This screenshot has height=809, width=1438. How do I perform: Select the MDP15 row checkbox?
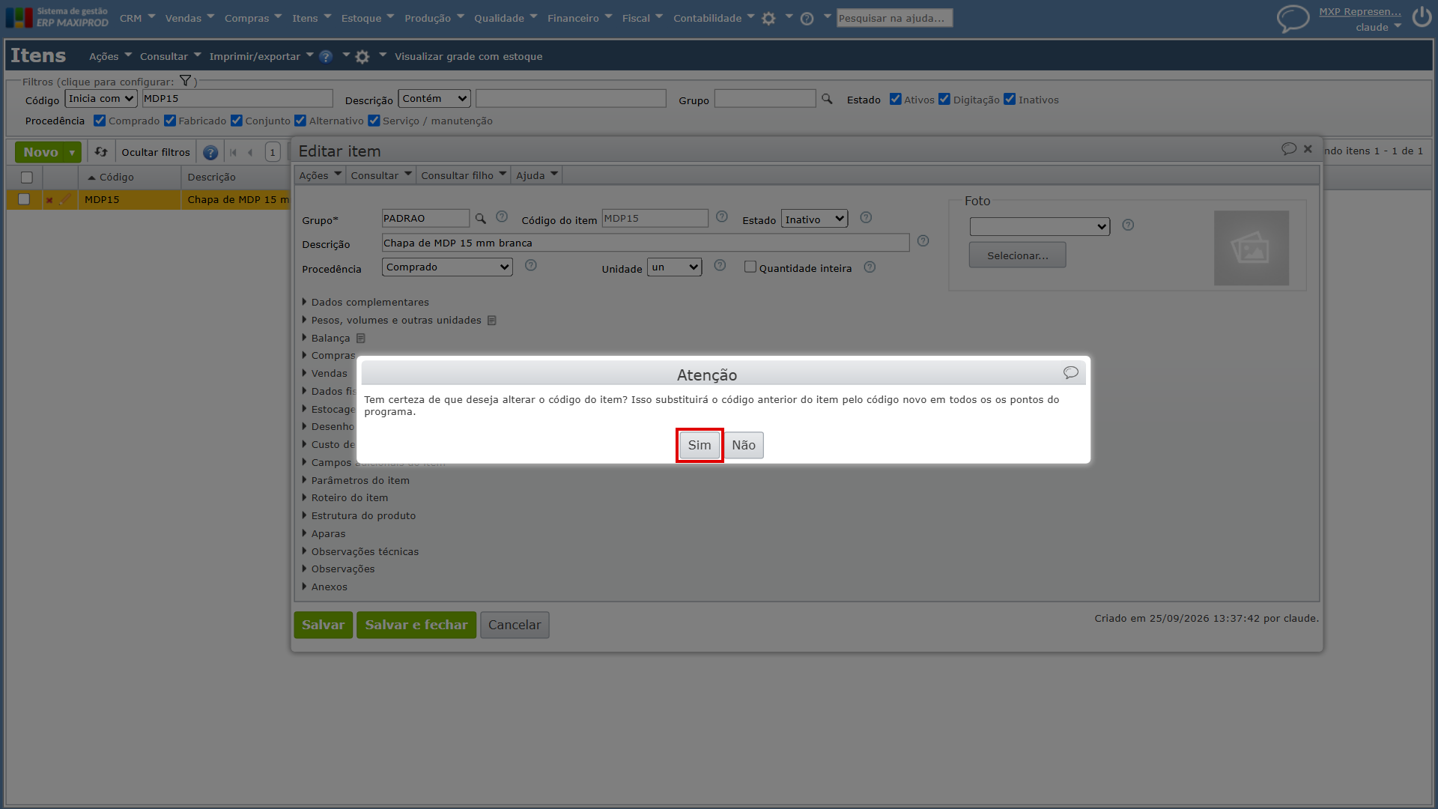point(24,199)
